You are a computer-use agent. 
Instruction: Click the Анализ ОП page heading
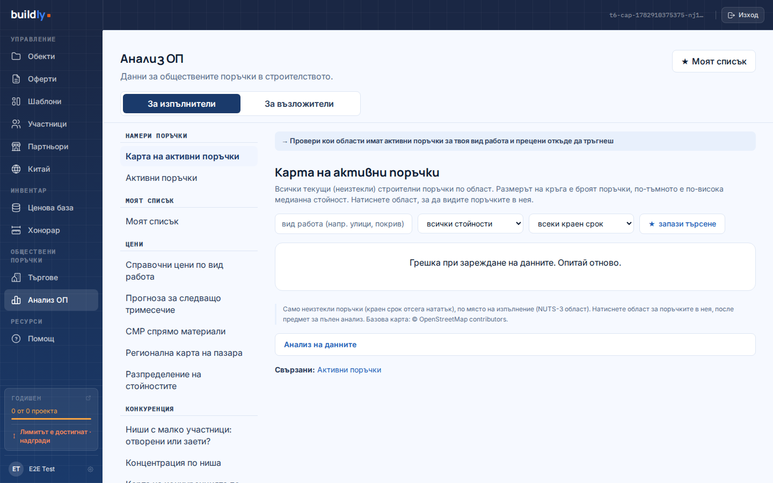[152, 58]
